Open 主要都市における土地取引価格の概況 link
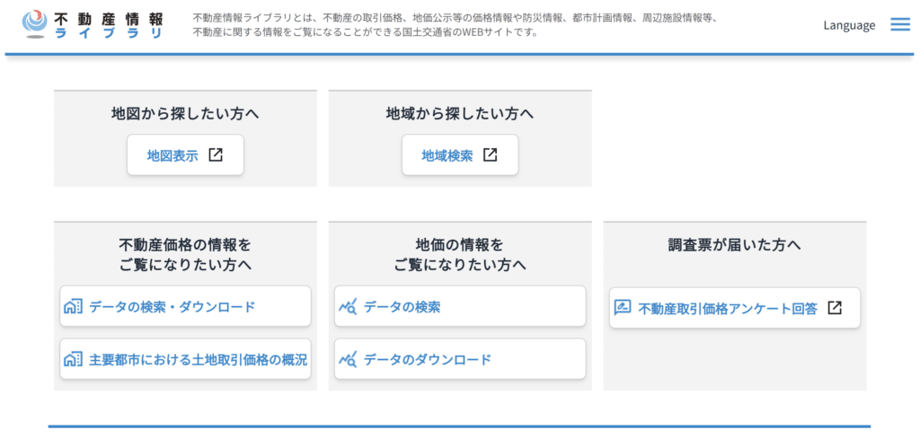This screenshot has width=920, height=439. coord(198,360)
